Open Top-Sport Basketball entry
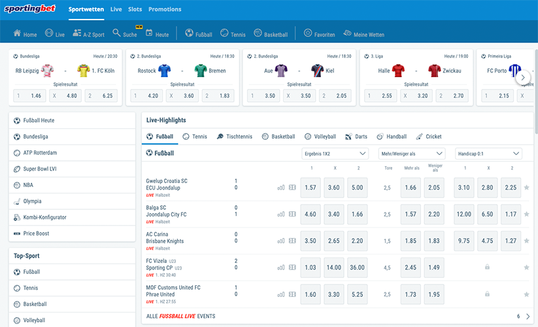Image resolution: width=538 pixels, height=327 pixels. click(x=72, y=304)
